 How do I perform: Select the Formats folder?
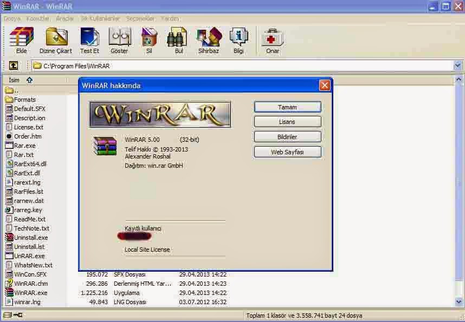pyautogui.click(x=21, y=100)
